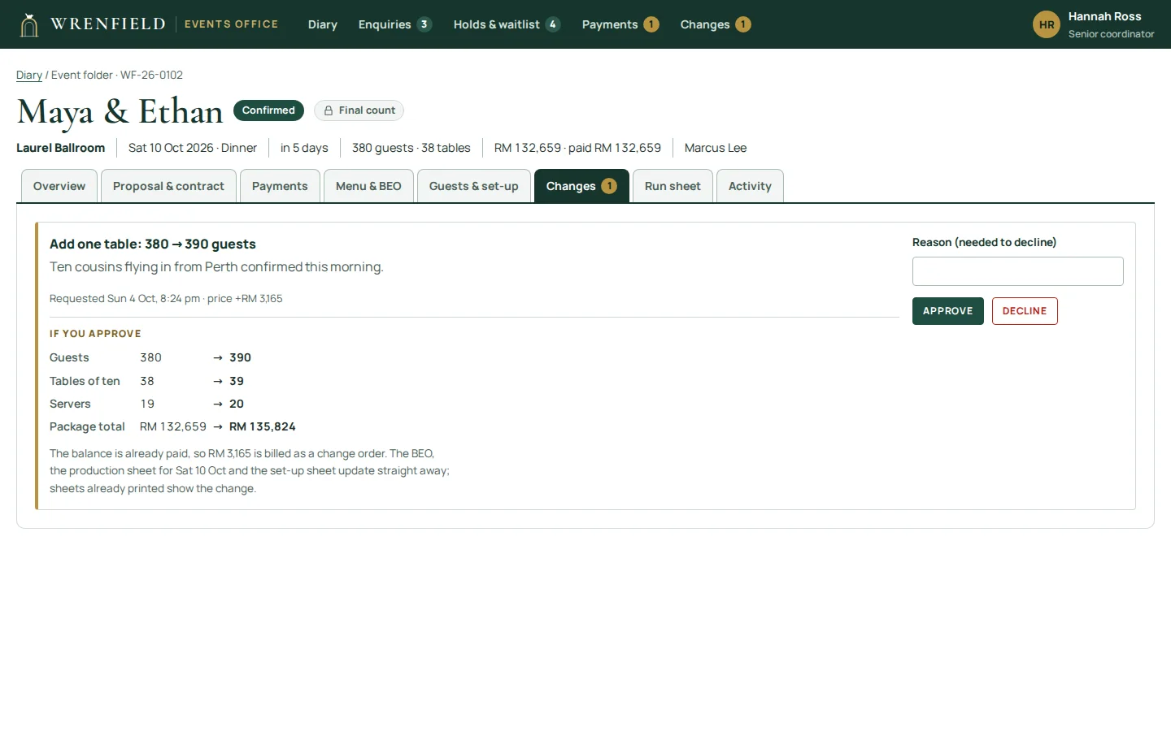Click the Diary breadcrumb link

[29, 75]
